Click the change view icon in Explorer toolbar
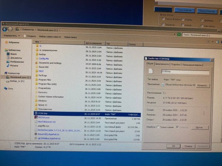 [208, 42]
